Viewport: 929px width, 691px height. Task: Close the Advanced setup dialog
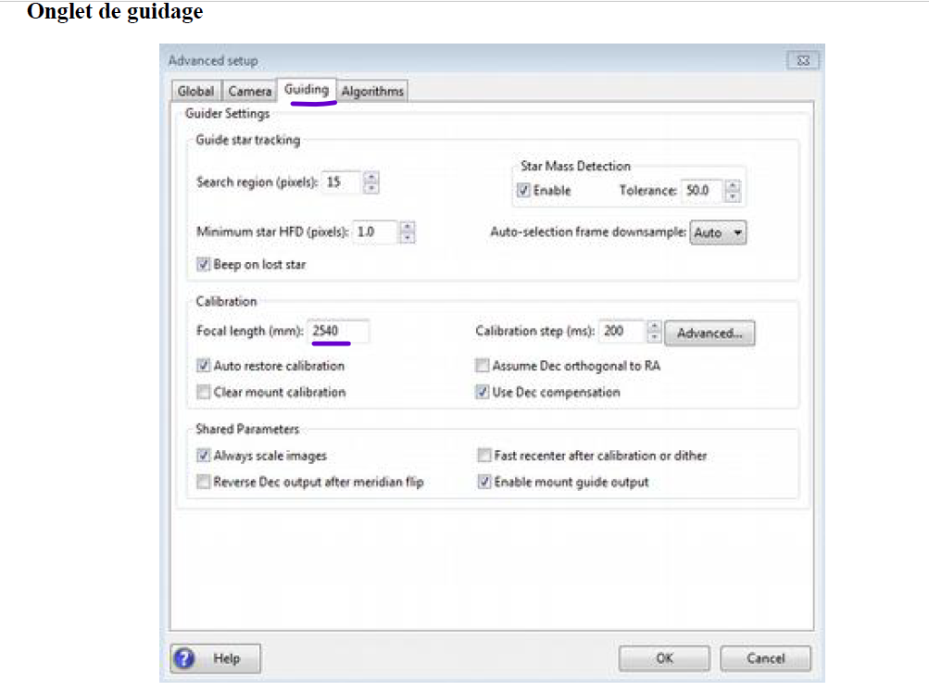pos(802,60)
